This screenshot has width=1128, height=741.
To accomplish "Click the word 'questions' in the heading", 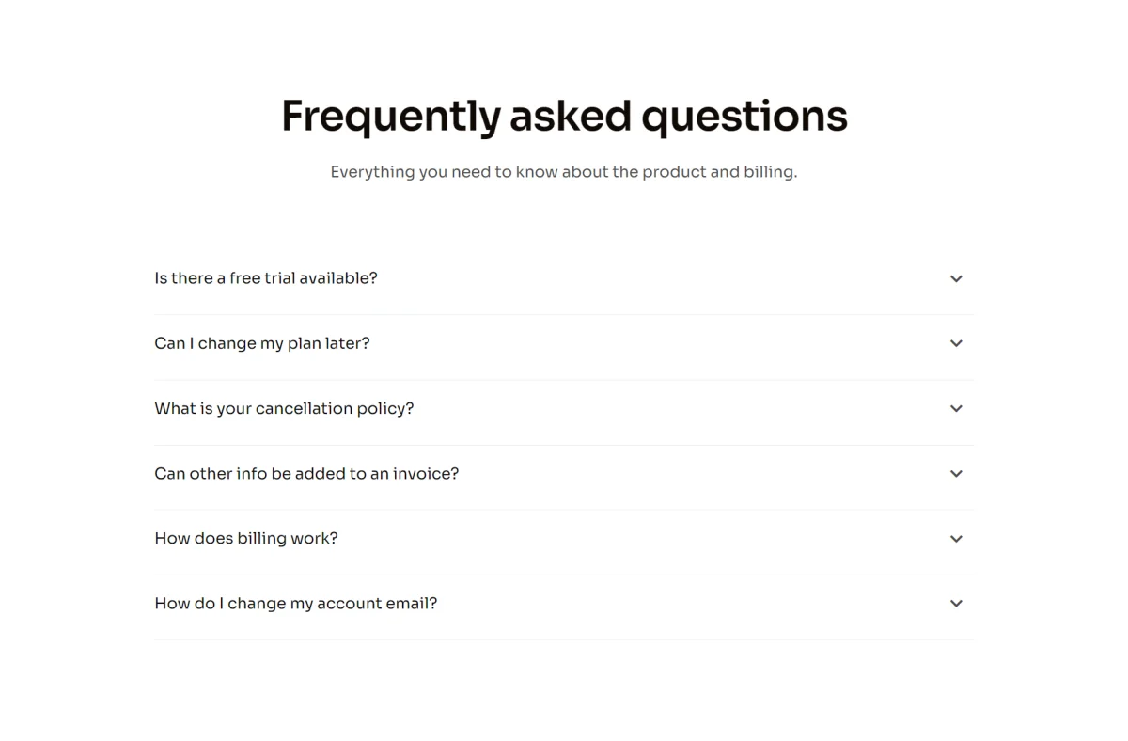I will (744, 117).
